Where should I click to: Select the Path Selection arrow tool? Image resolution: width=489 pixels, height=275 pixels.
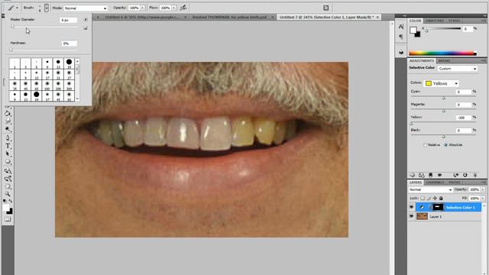tap(8, 154)
